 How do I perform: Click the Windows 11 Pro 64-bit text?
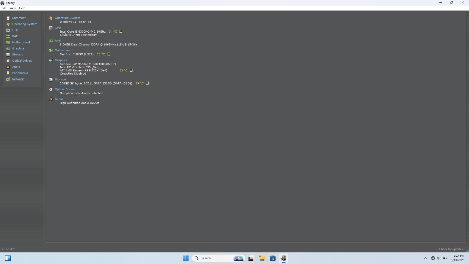pyautogui.click(x=75, y=22)
